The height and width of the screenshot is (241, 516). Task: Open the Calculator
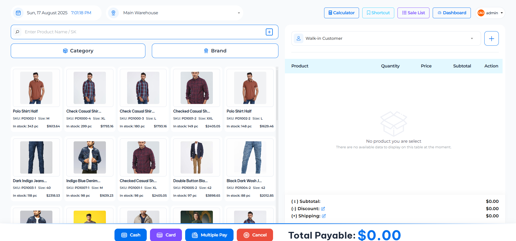pos(342,13)
